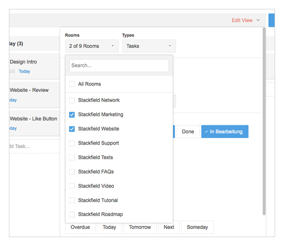The height and width of the screenshot is (246, 284).
Task: Click the All Rooms label text
Action: 89,84
